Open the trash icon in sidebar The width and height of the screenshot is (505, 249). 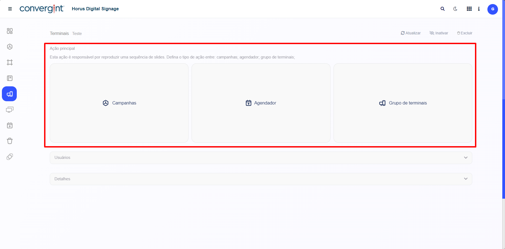(10, 141)
